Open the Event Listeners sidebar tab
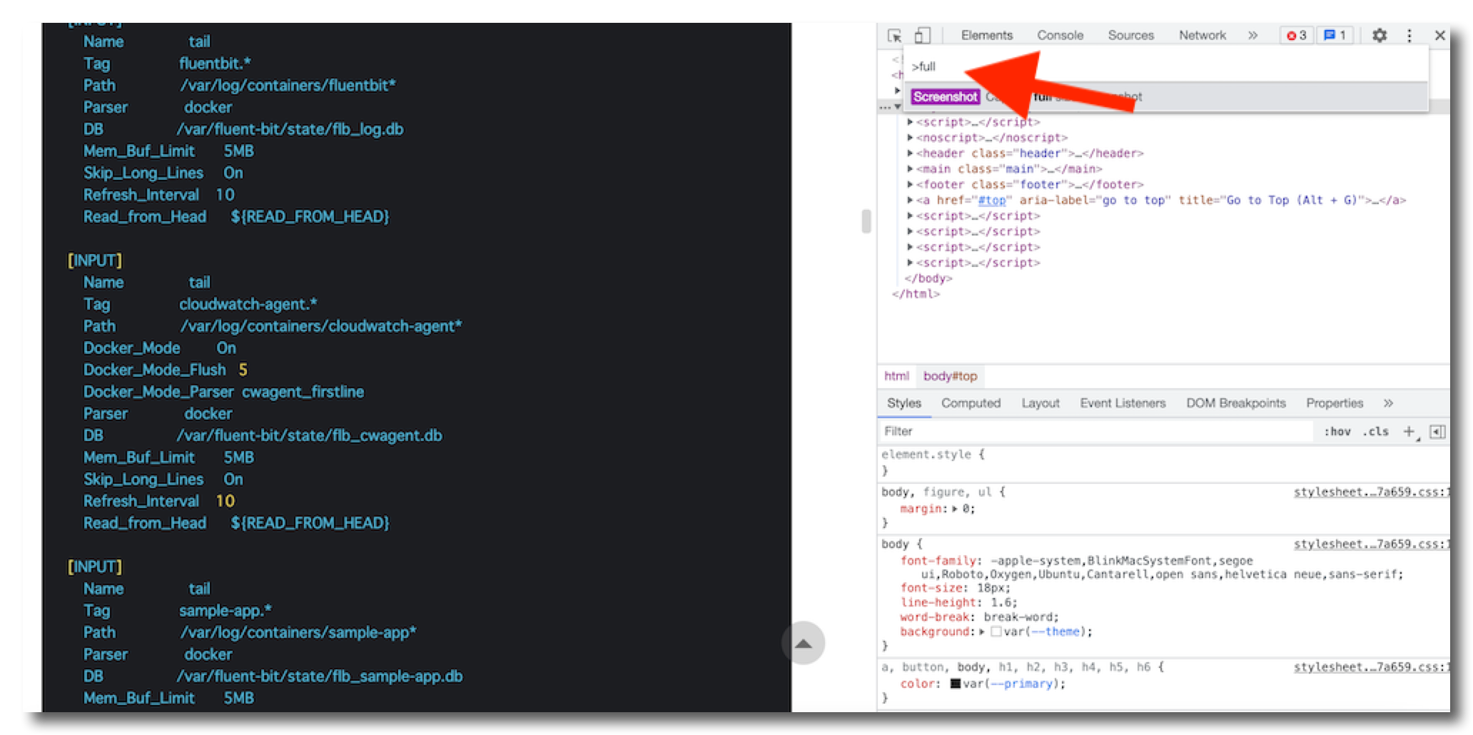The image size is (1473, 735). tap(1123, 403)
